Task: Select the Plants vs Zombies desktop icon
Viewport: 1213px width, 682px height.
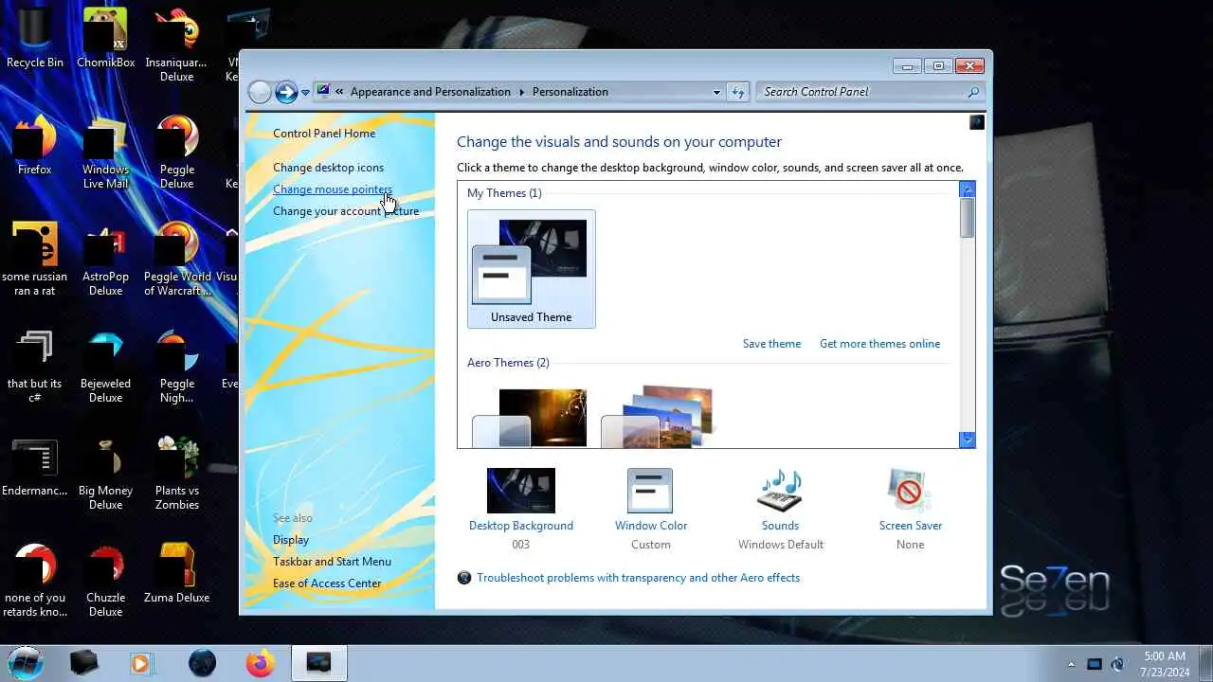Action: (x=176, y=473)
